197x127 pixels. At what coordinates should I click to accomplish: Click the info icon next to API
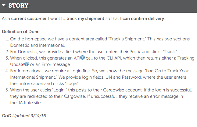coord(82,57)
